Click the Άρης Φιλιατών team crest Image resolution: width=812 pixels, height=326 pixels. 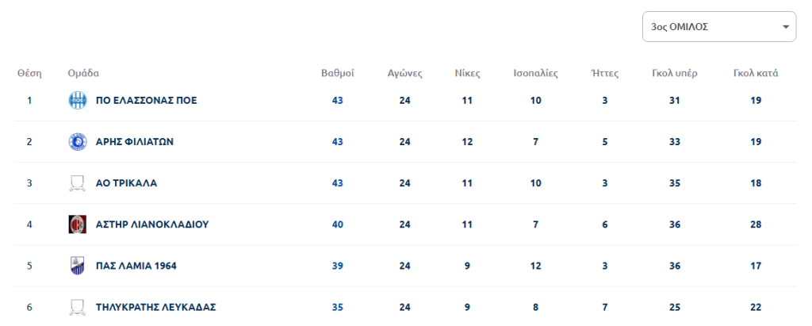coord(77,142)
